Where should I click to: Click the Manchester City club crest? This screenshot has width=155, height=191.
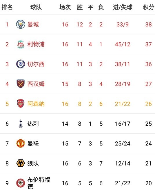tap(21, 24)
